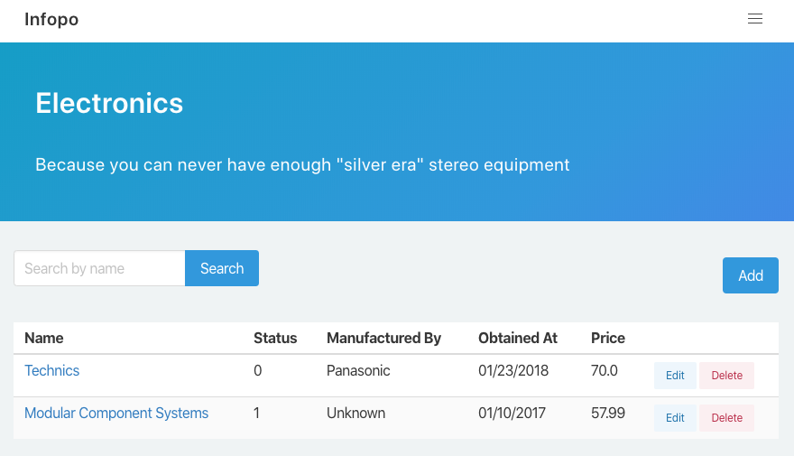The height and width of the screenshot is (456, 794).
Task: Delete the Modular Component Systems row
Action: (726, 418)
